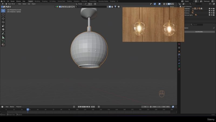This screenshot has height=122, width=216.
Task: Hide the Staircase lights collection with eye icon
Action: 212,15
